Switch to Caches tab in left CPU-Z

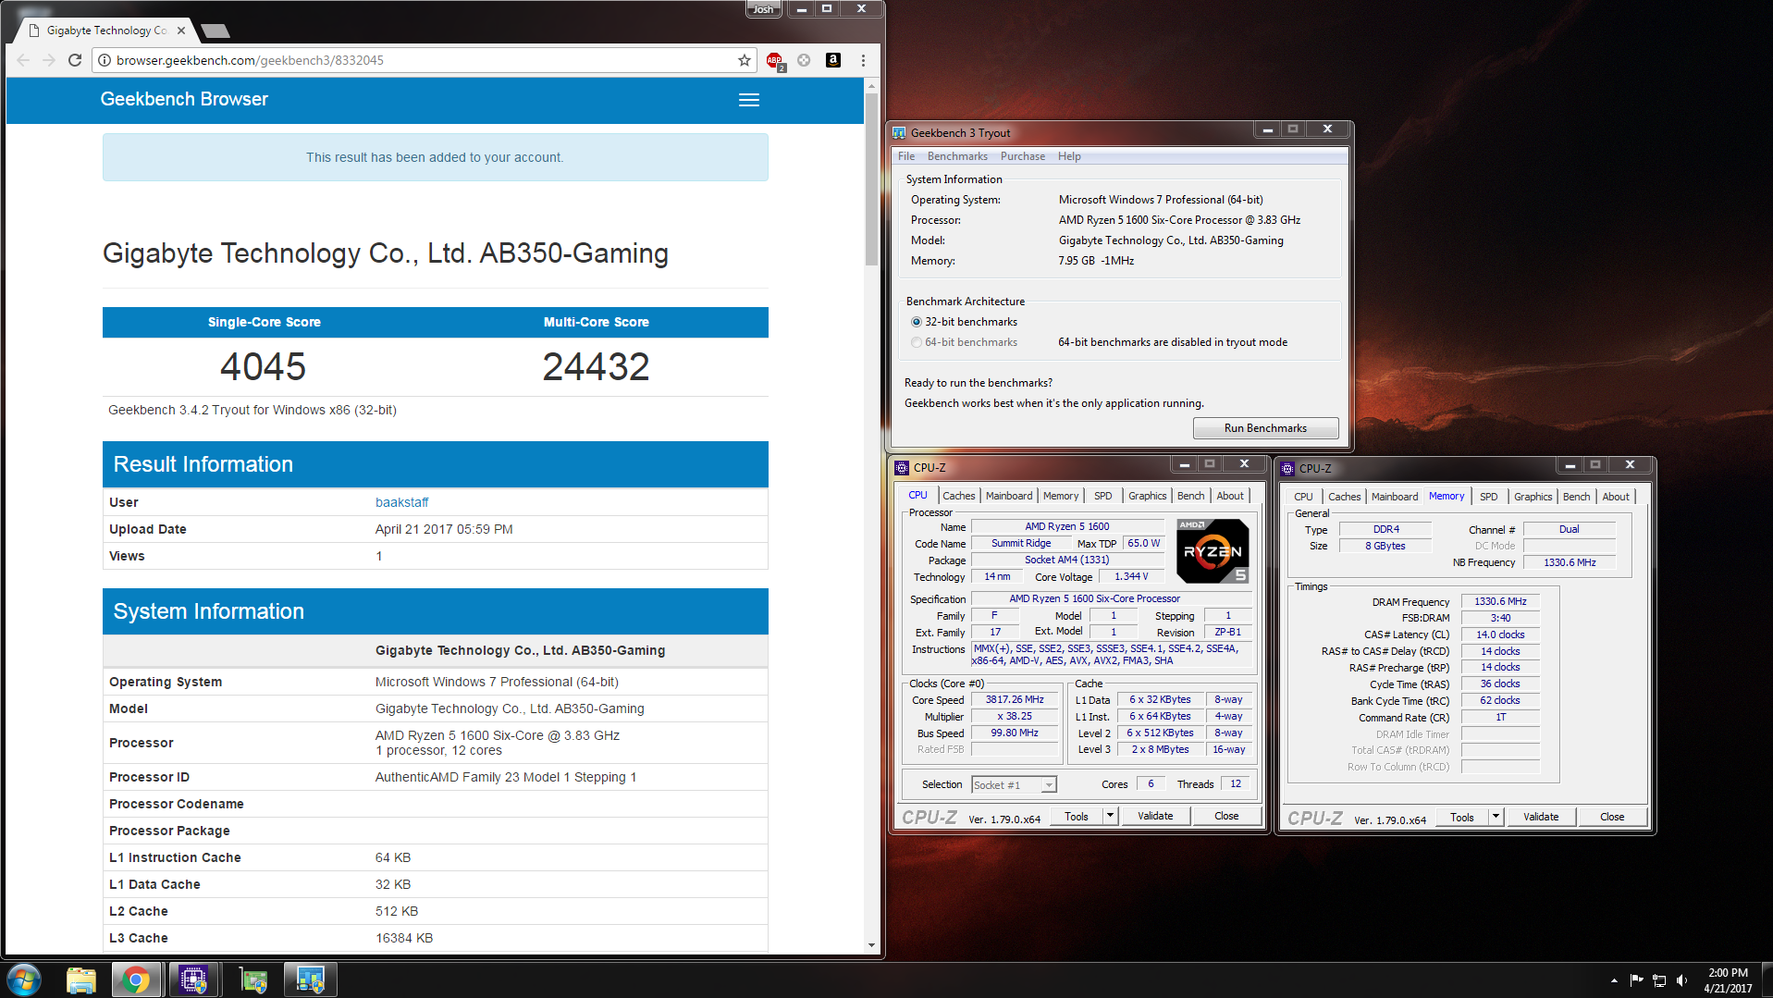958,496
